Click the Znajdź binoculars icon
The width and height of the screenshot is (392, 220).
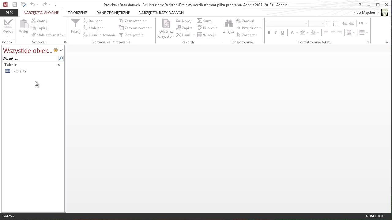pos(228,24)
